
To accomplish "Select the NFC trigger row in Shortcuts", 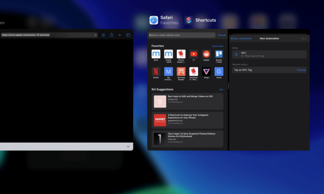I will (x=269, y=55).
